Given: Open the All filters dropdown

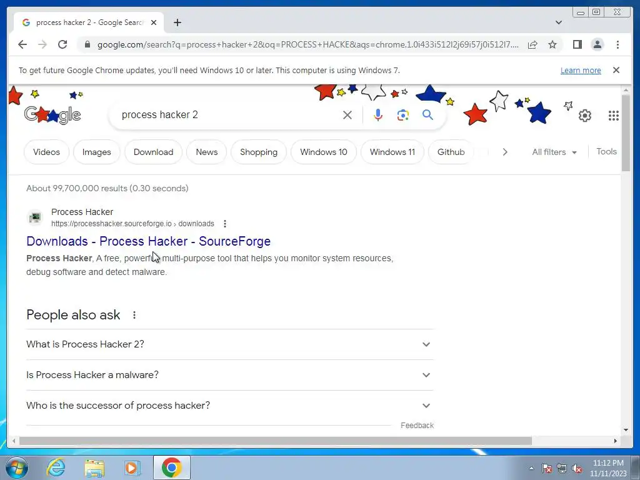Looking at the screenshot, I should pos(554,152).
